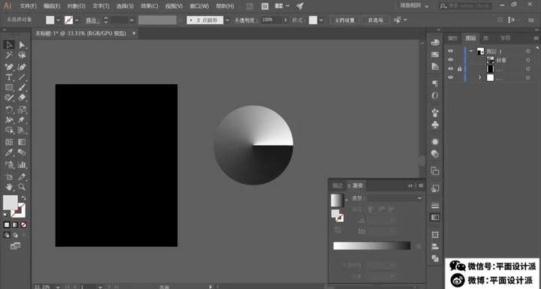Viewport: 541px width, 289px height.
Task: Open the 3 点圆形 brush dropdown
Action: pos(227,20)
